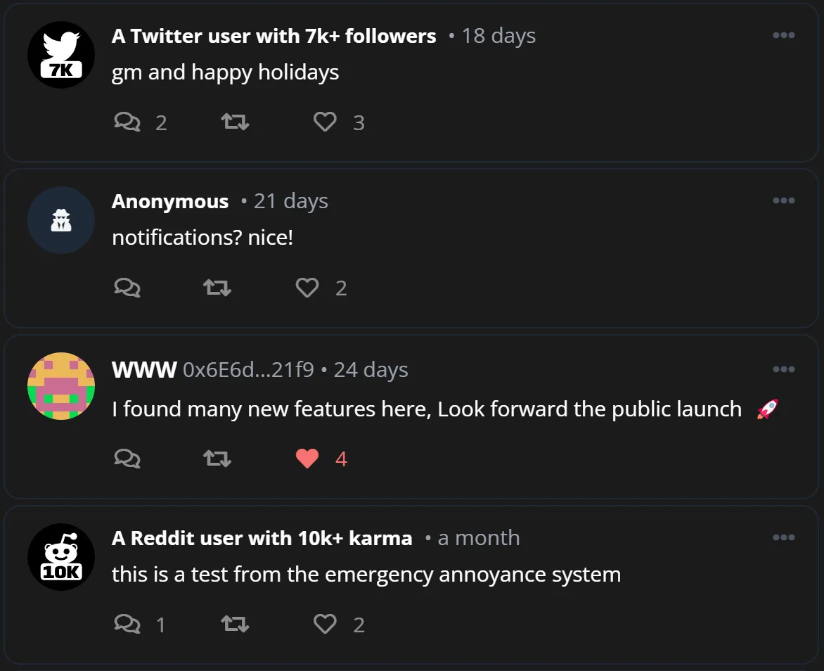The width and height of the screenshot is (824, 671).
Task: Click reply icon on gm and happy holidays post
Action: (127, 122)
